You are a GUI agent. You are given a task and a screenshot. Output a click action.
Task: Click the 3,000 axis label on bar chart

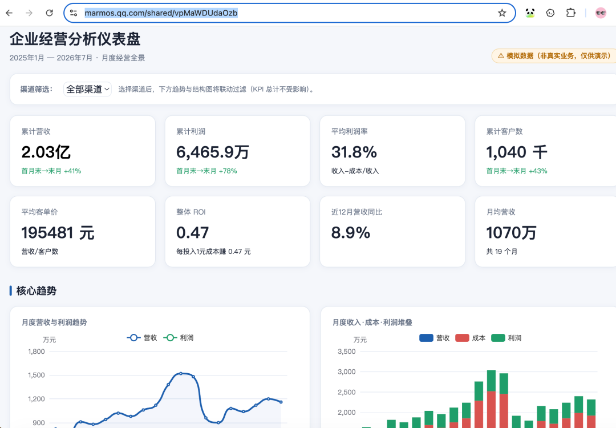(347, 372)
